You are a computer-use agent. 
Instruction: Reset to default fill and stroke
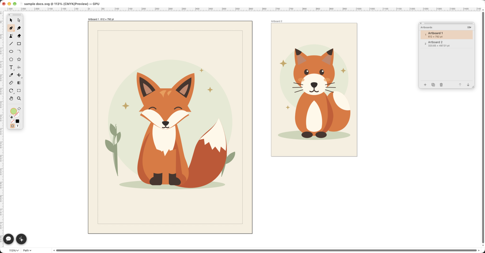pos(11,117)
